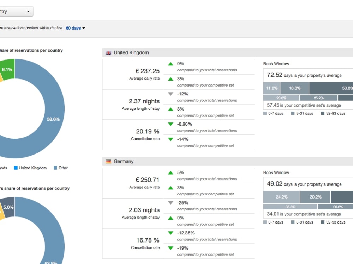Click the grey down arrow beside -12%
This screenshot has height=264, width=353.
pyautogui.click(x=170, y=94)
